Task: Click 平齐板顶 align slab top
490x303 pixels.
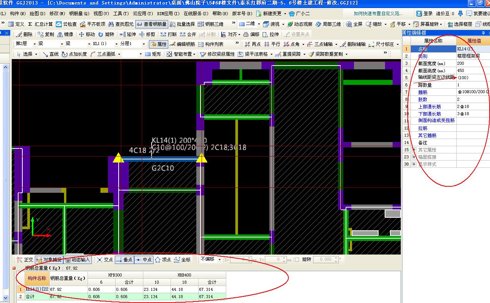Action: coord(92,24)
